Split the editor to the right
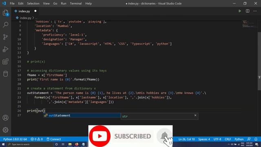The width and height of the screenshot is (261, 147). [248, 11]
